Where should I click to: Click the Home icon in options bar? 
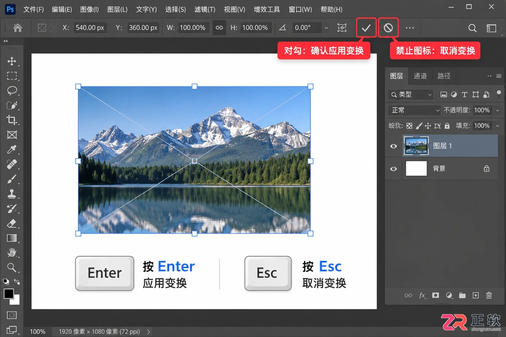coord(18,28)
